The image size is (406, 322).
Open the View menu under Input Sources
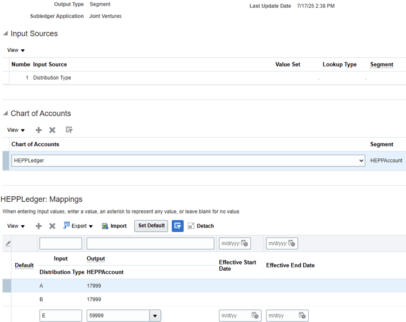15,50
